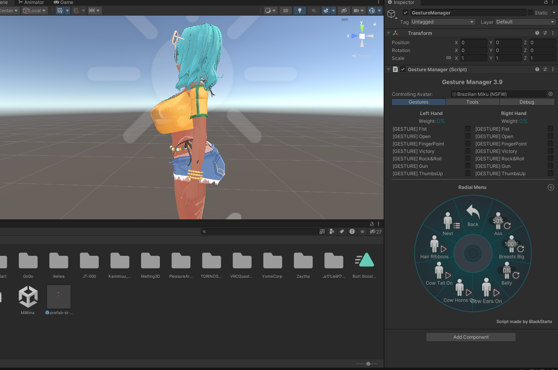Open scene camera settings icon
The height and width of the screenshot is (370, 558).
356,11
